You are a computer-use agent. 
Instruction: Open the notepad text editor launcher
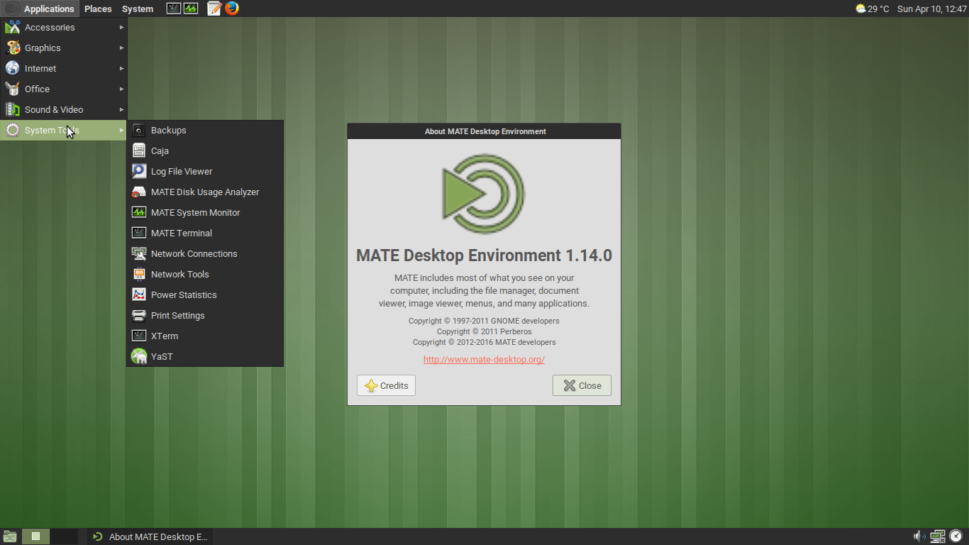[x=214, y=9]
